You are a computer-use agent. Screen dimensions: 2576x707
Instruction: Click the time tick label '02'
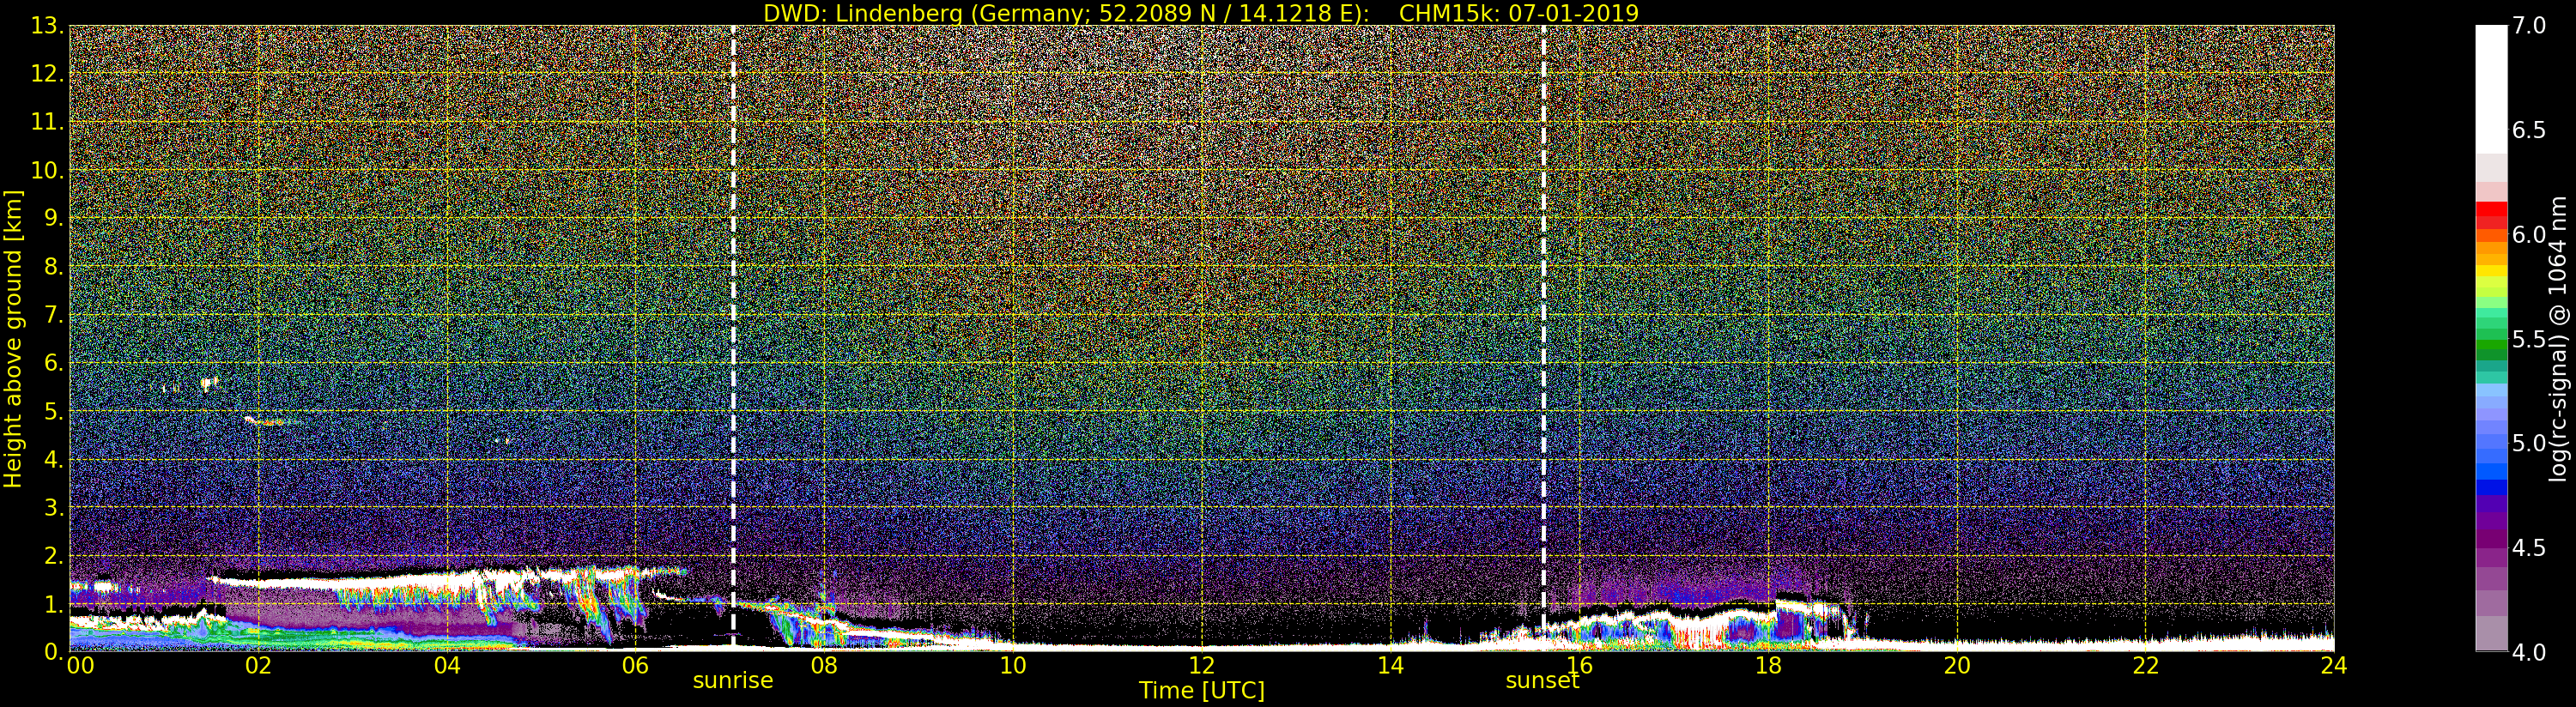pos(258,666)
